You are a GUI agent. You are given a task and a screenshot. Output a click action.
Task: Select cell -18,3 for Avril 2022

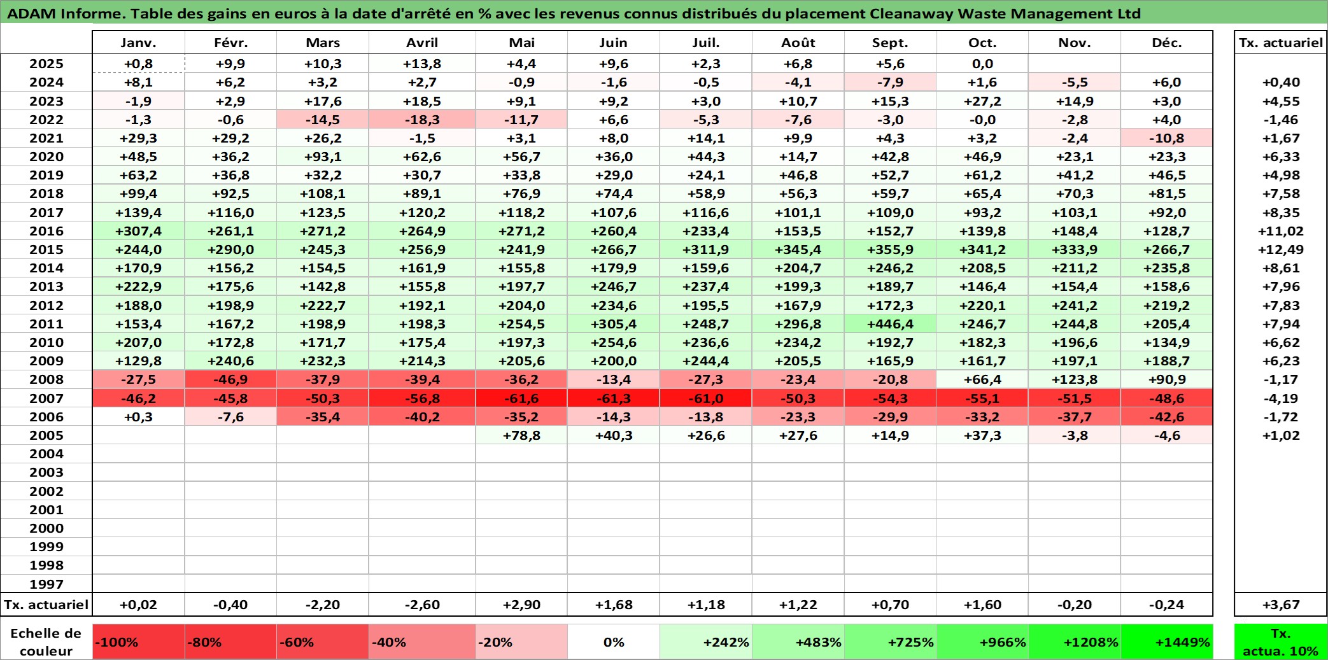click(422, 120)
